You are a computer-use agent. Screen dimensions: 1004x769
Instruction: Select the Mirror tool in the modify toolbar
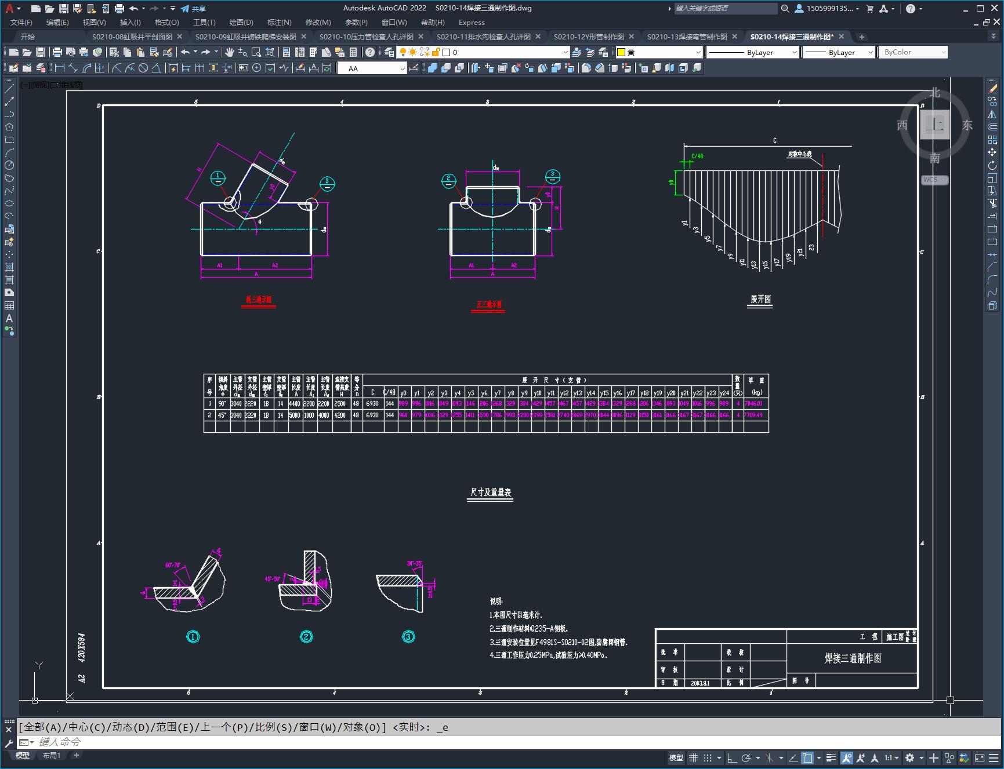[992, 114]
